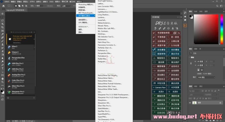Hide the 背景 layer with eye icon
The width and height of the screenshot is (225, 122).
pos(190,103)
